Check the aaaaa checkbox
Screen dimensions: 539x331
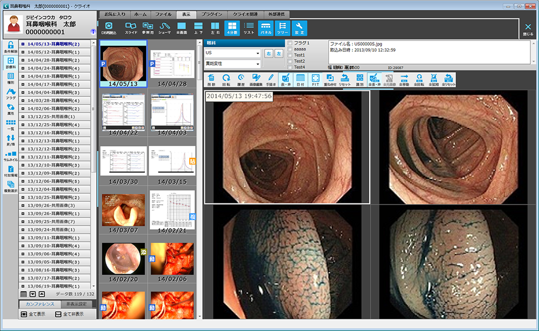[x=290, y=49]
